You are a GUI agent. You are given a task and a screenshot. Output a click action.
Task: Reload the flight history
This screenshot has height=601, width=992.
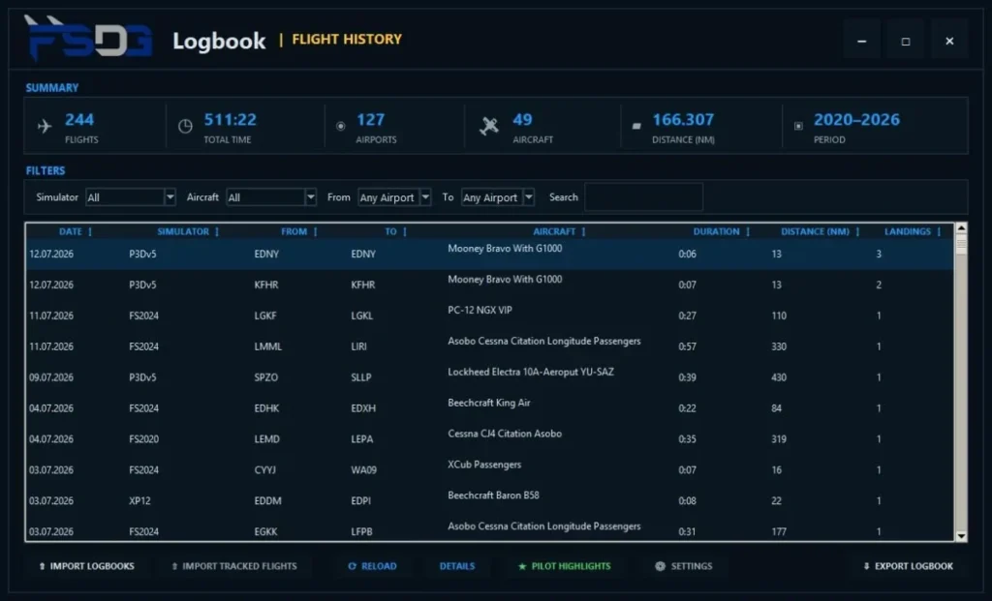373,566
